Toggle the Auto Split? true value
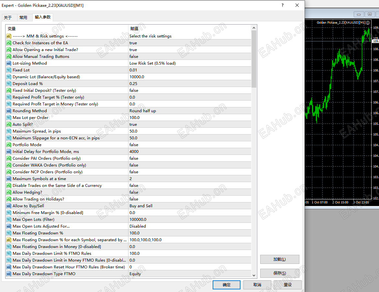The image size is (379, 292). (190, 124)
